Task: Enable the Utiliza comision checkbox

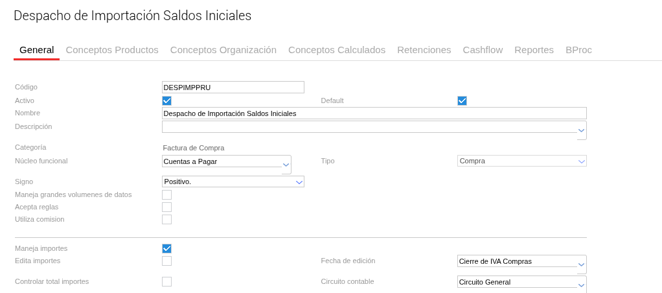Action: tap(166, 219)
